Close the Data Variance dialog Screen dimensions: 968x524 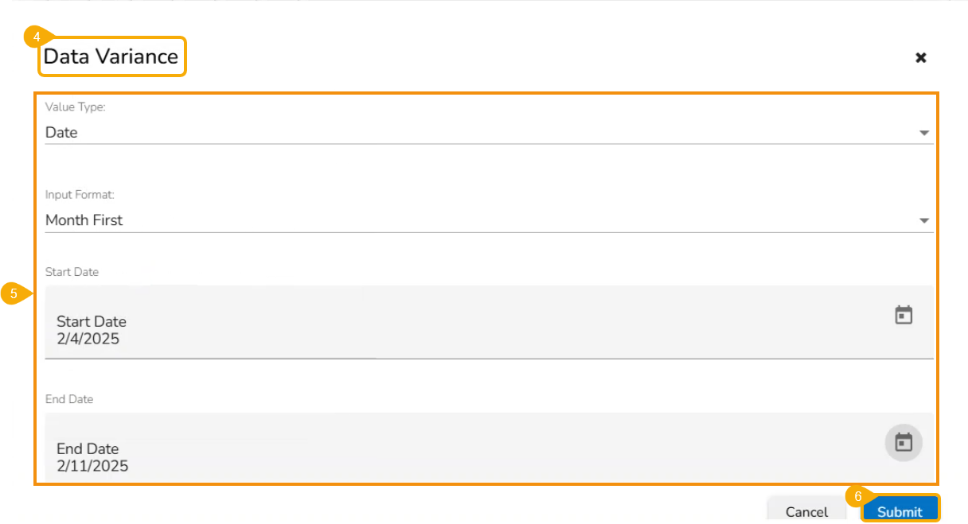(921, 57)
